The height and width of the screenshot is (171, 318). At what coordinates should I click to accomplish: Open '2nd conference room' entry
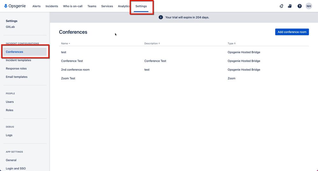pos(75,69)
